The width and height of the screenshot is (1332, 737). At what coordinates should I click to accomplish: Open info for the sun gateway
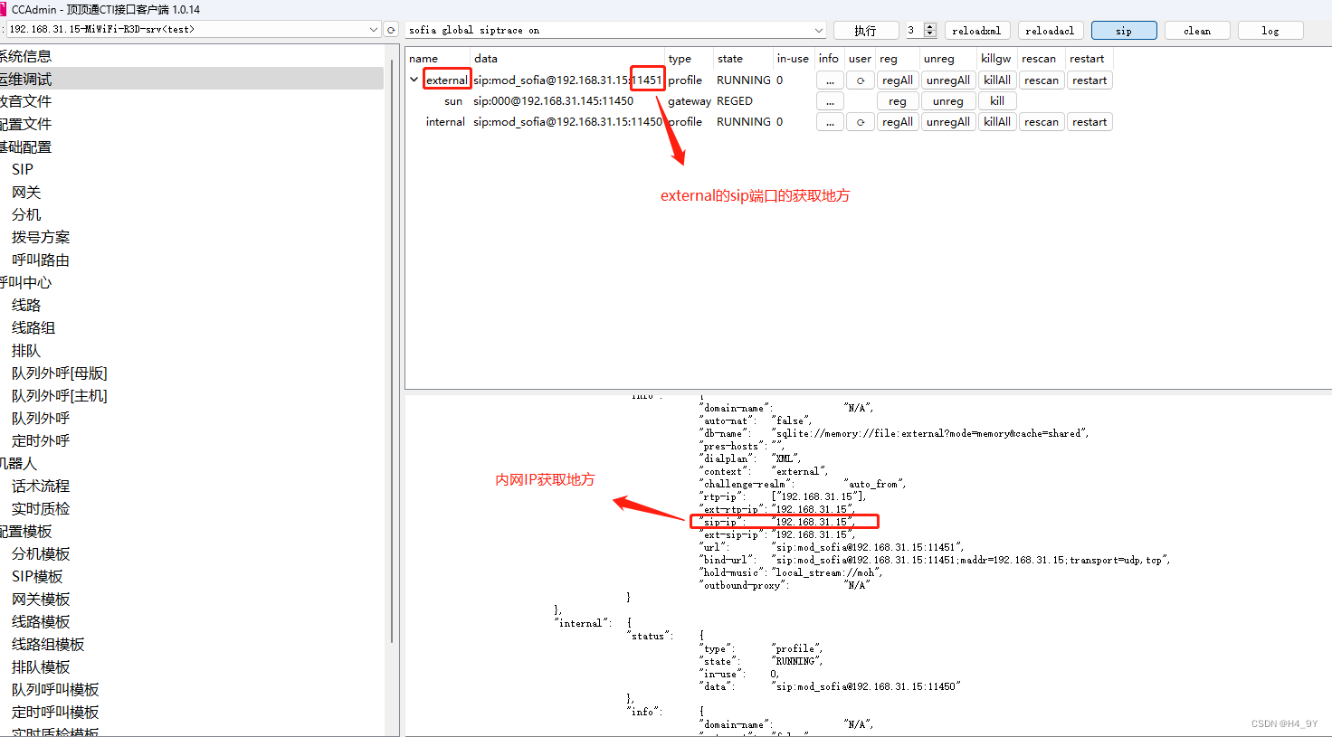coord(830,101)
